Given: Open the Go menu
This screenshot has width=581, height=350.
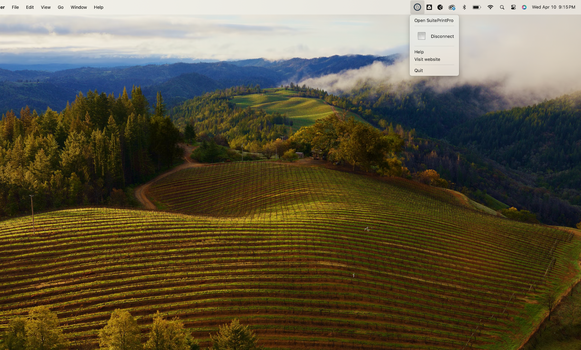Looking at the screenshot, I should click(61, 7).
